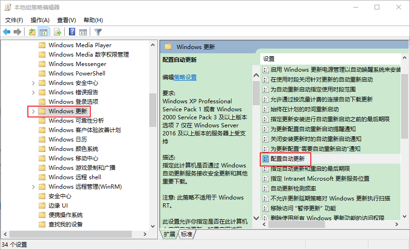
Task: Click the 设置 column header
Action: click(x=331, y=59)
